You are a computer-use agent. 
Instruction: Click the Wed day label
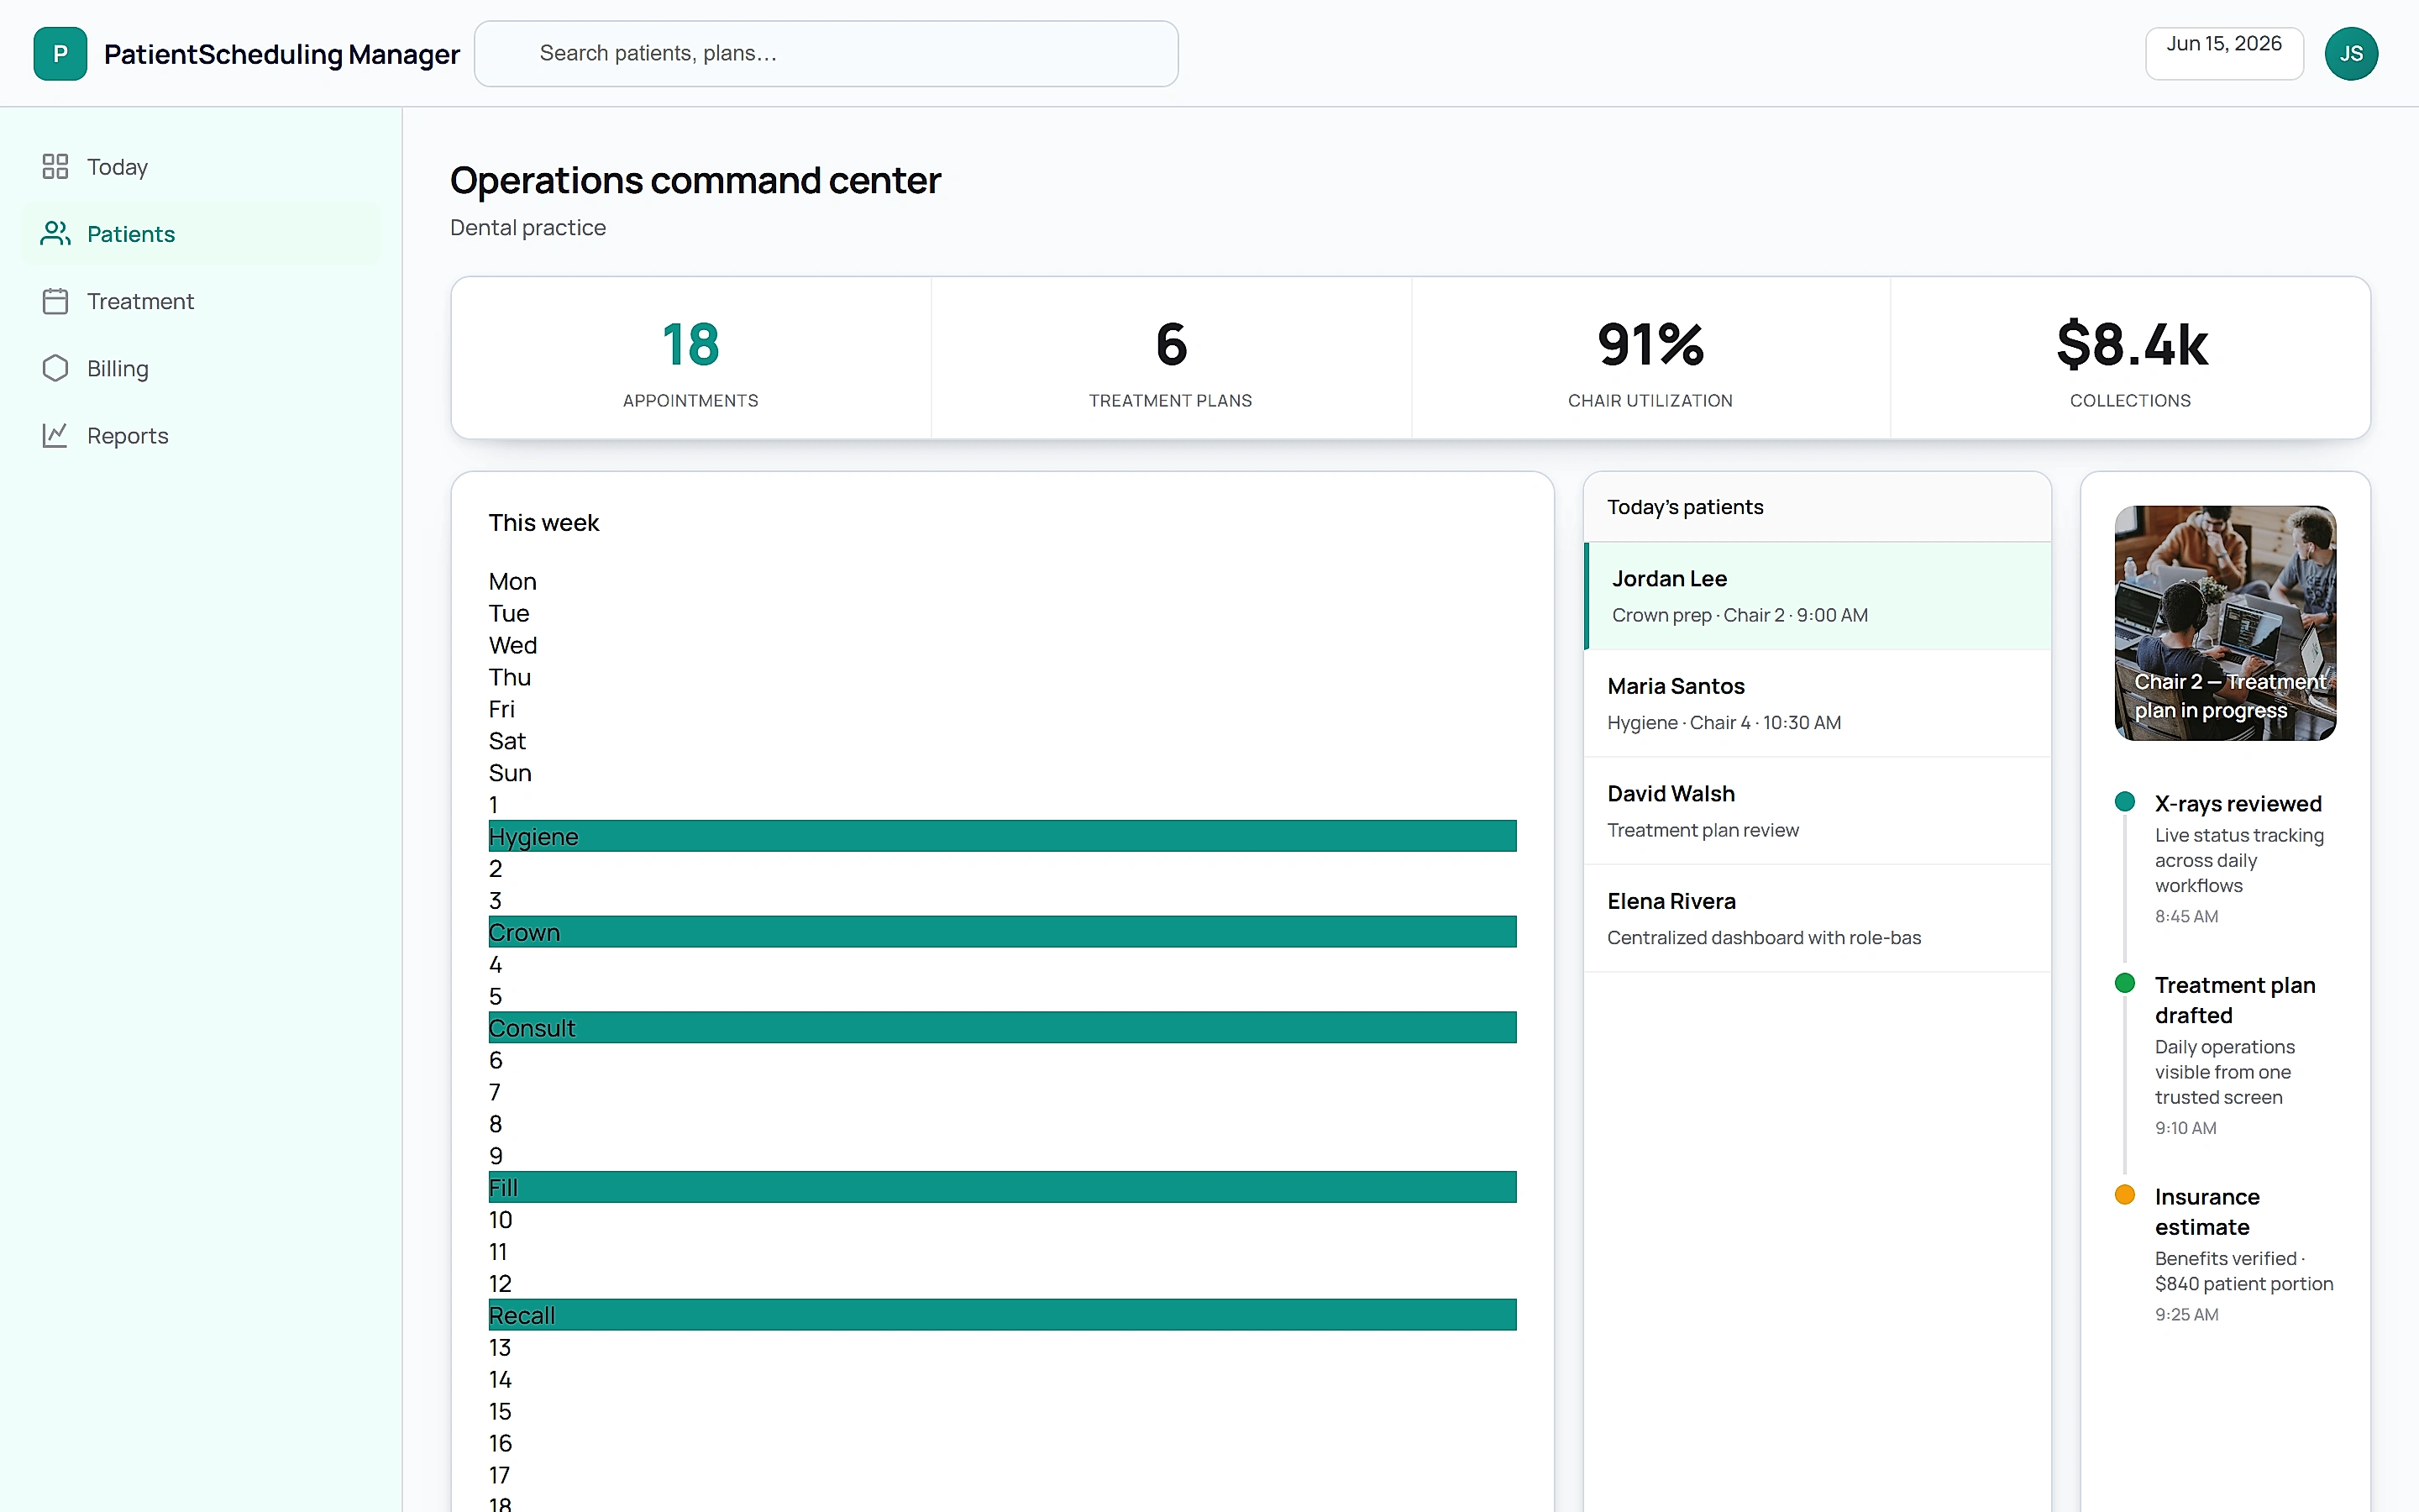[513, 645]
